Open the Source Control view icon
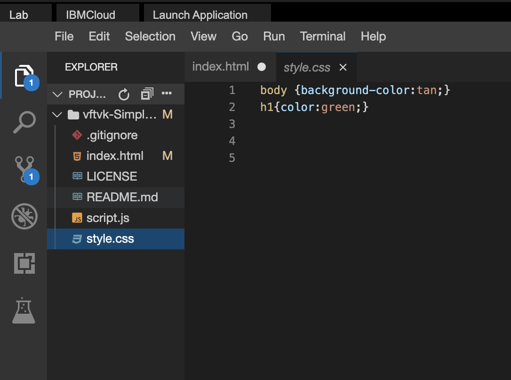This screenshot has height=380, width=511. coord(24,169)
